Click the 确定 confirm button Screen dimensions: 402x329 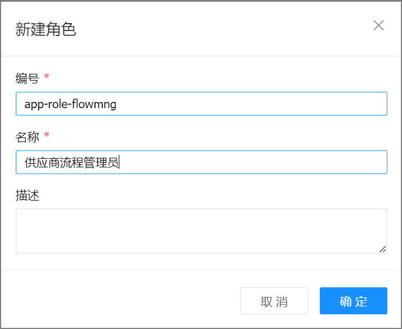coord(353,301)
